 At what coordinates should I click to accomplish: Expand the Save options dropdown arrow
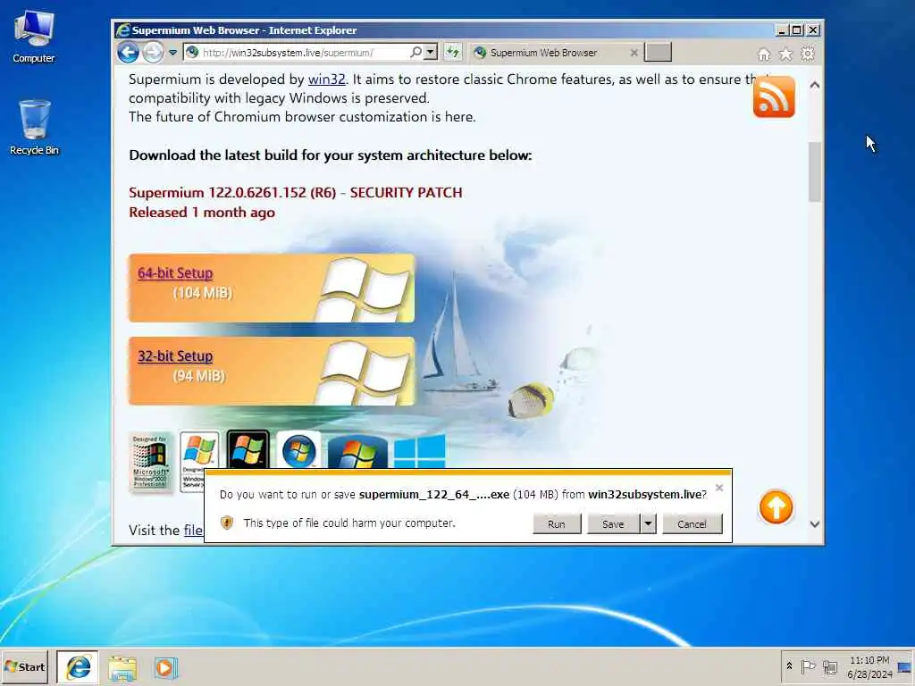tap(648, 523)
